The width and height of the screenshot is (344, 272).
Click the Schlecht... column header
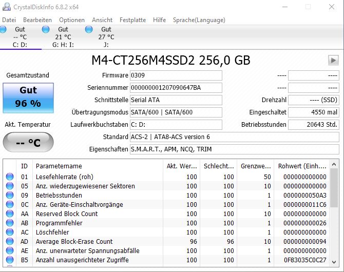(x=219, y=166)
